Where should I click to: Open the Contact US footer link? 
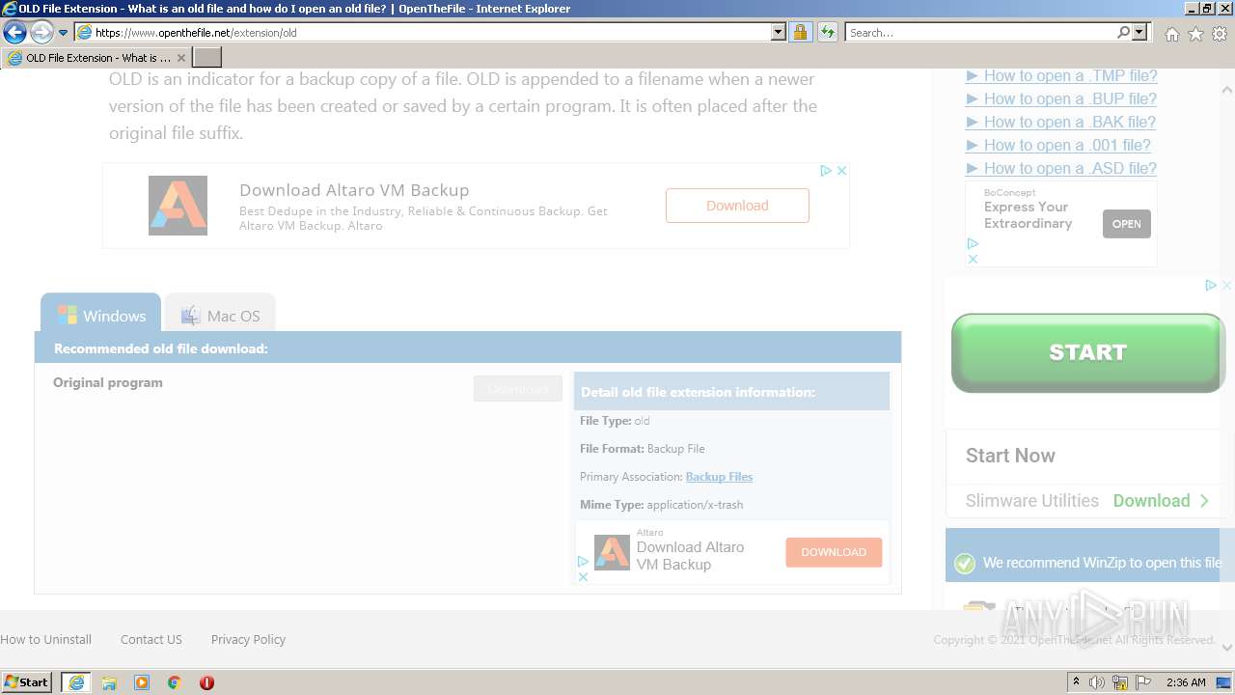(x=151, y=639)
